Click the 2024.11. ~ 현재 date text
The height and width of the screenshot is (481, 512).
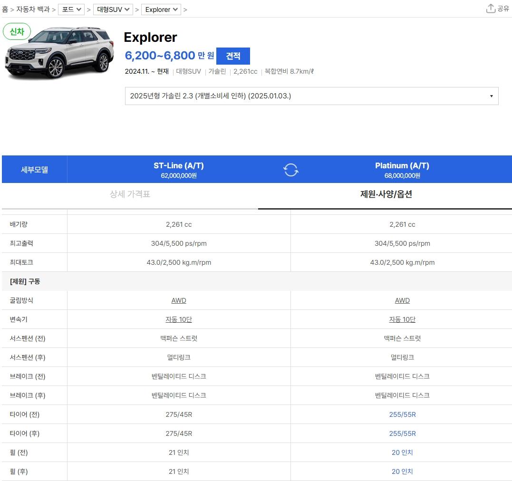point(146,71)
